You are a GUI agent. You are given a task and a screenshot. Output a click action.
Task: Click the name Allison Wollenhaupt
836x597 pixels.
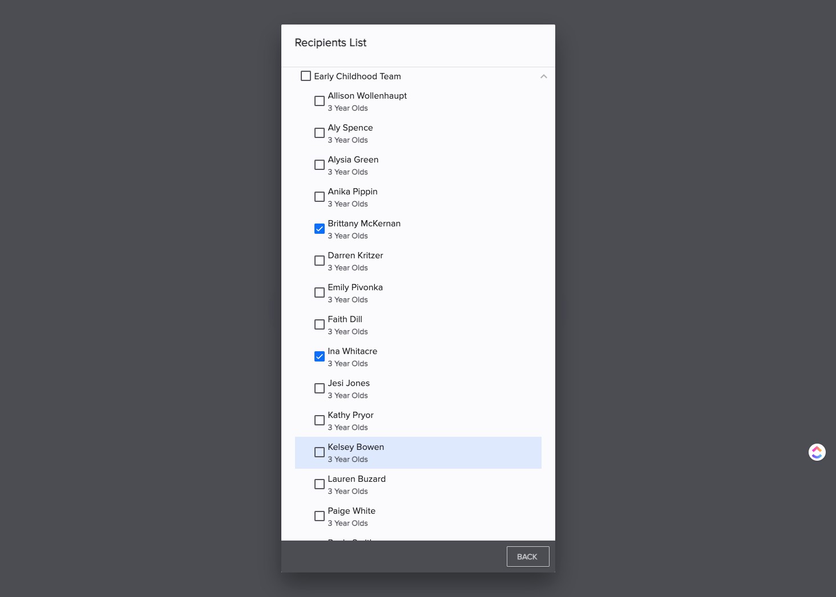point(367,96)
